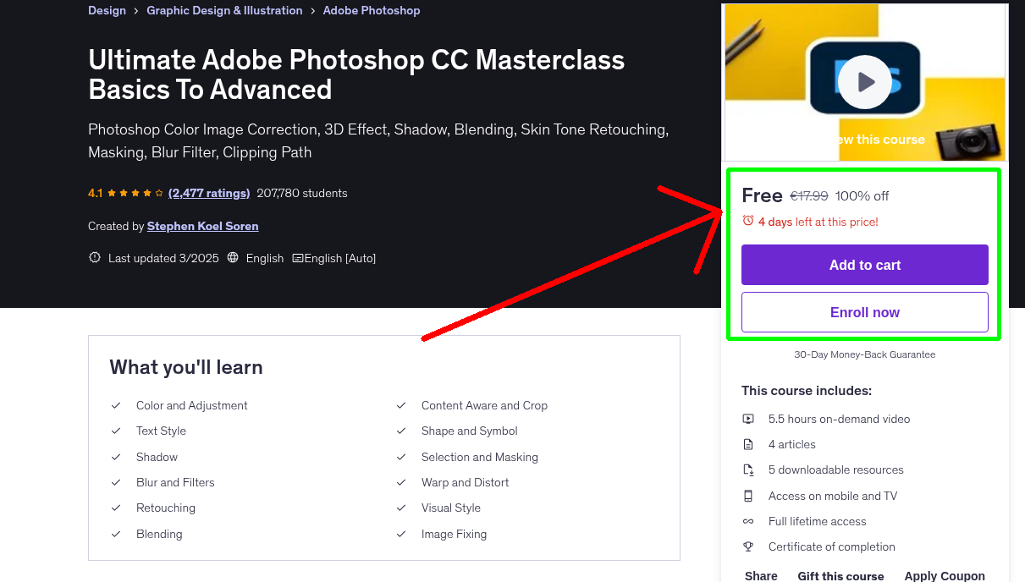Click Share at the bottom
The width and height of the screenshot is (1025, 582).
760,575
